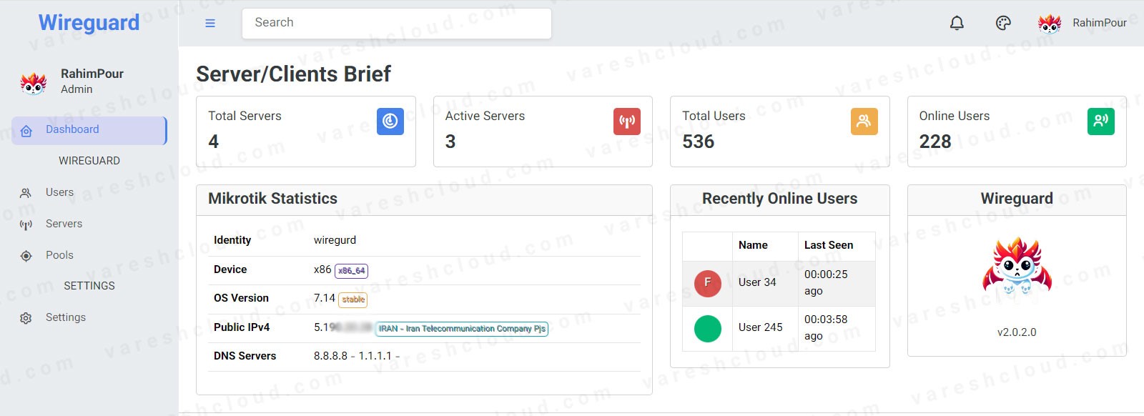The image size is (1144, 416).
Task: Click the Total Servers value 4
Action: click(x=214, y=142)
